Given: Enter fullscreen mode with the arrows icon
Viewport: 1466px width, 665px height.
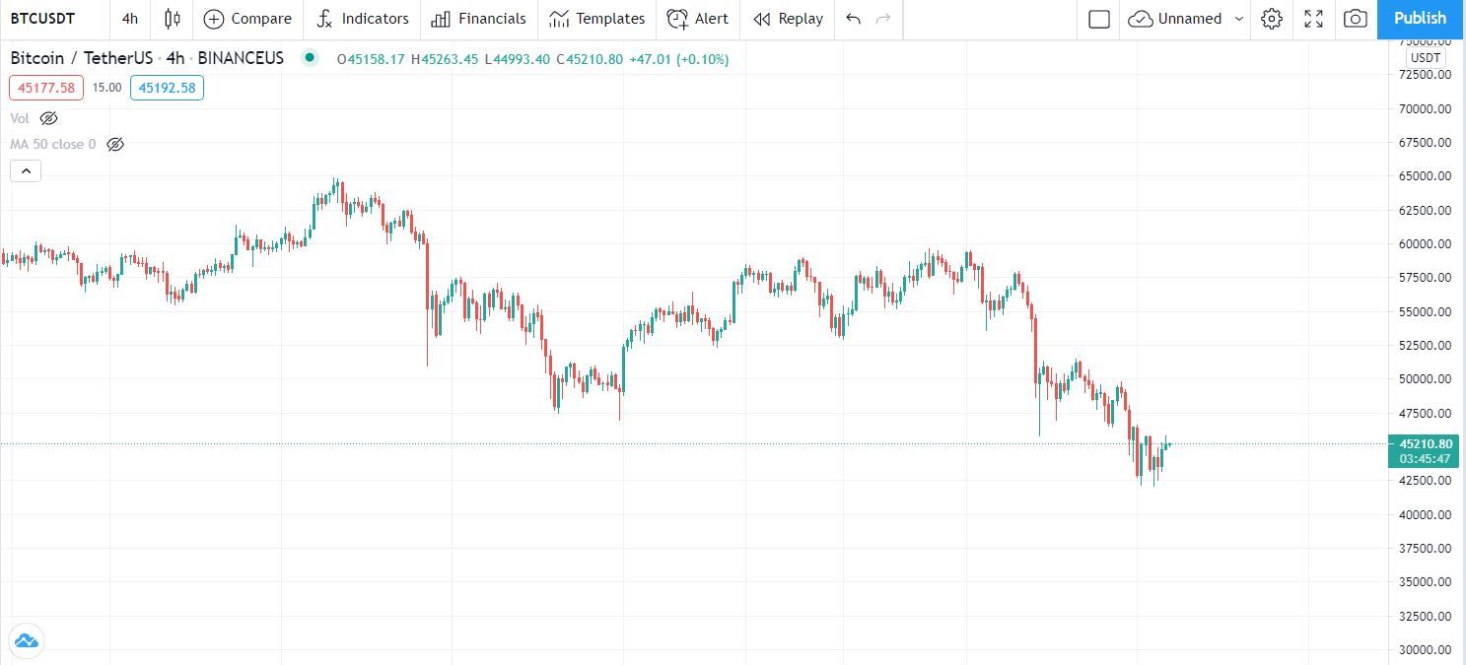Looking at the screenshot, I should click(1313, 19).
